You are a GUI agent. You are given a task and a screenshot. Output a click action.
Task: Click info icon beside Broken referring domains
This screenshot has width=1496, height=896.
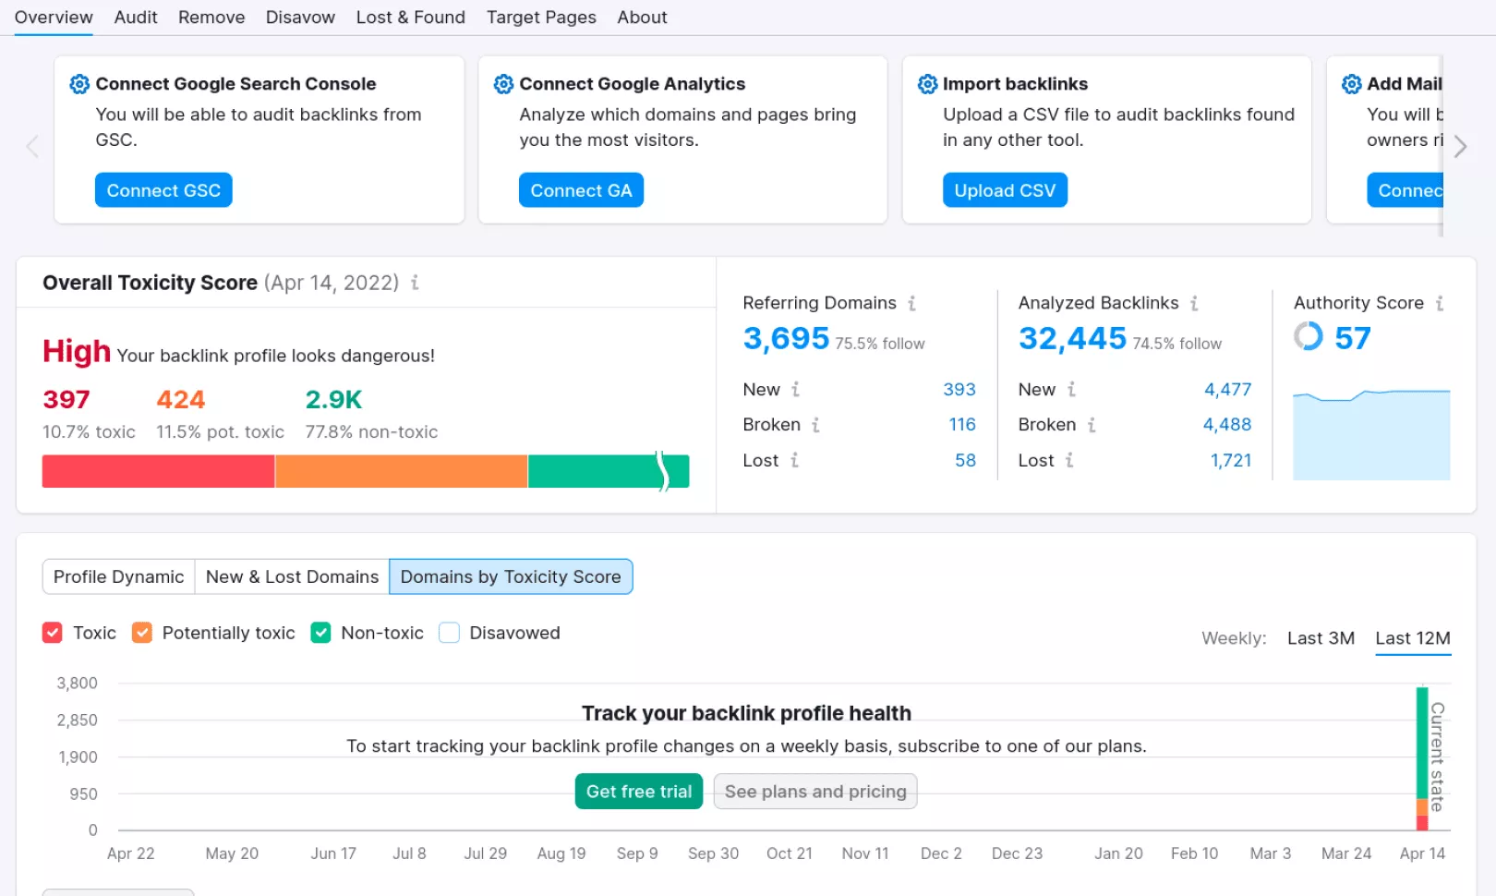click(x=815, y=425)
